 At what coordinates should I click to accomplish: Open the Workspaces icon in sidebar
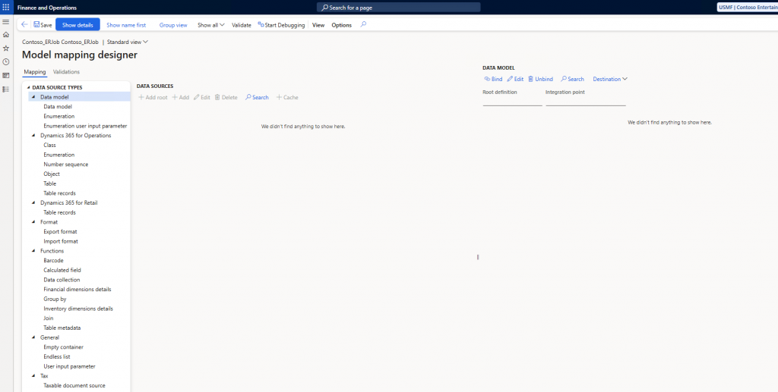tap(6, 75)
